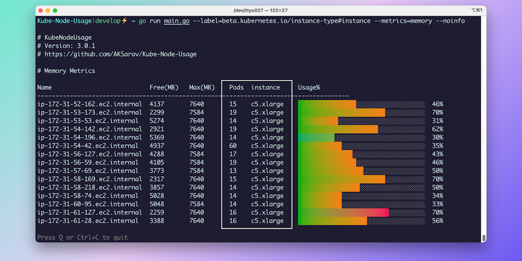Click the /dev/ttys027 window title
This screenshot has height=261, width=522.
coord(260,10)
